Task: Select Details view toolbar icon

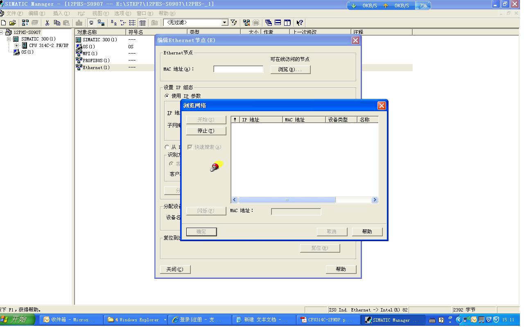Action: click(142, 23)
